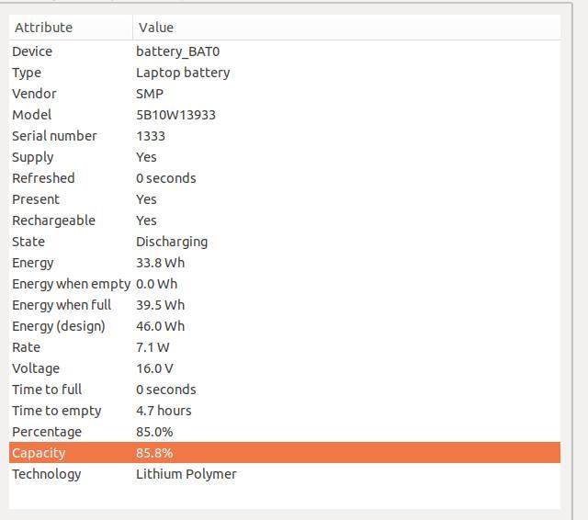
Task: Select the Energy when empty row
Action: [285, 284]
